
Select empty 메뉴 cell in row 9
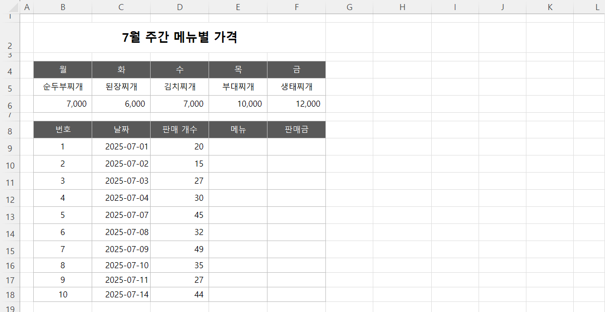(238, 147)
